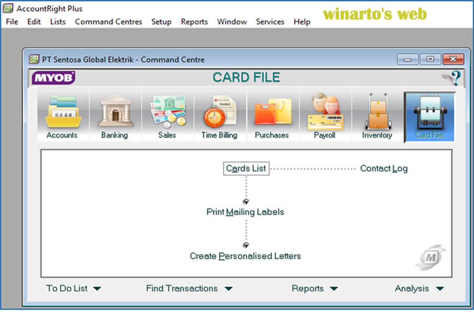474x312 pixels.
Task: Open the Setup menu
Action: point(162,22)
